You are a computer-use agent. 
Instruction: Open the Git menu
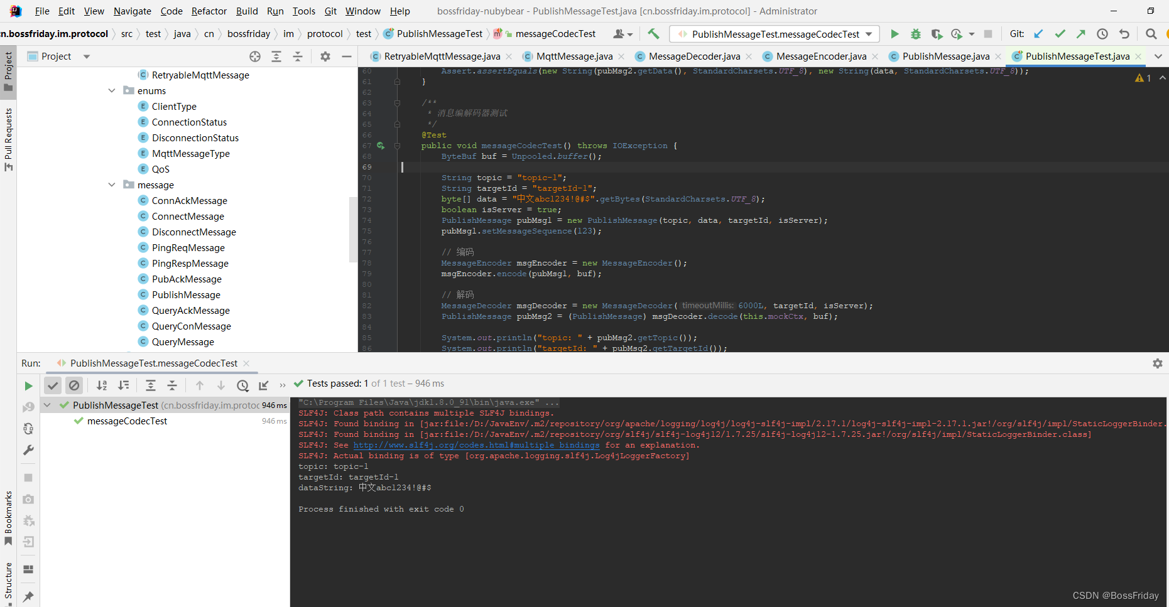(330, 11)
